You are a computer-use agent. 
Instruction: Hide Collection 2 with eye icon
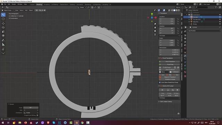pos(220,15)
